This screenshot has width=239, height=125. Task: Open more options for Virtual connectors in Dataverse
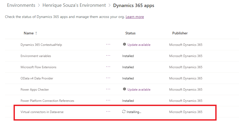pos(108,112)
